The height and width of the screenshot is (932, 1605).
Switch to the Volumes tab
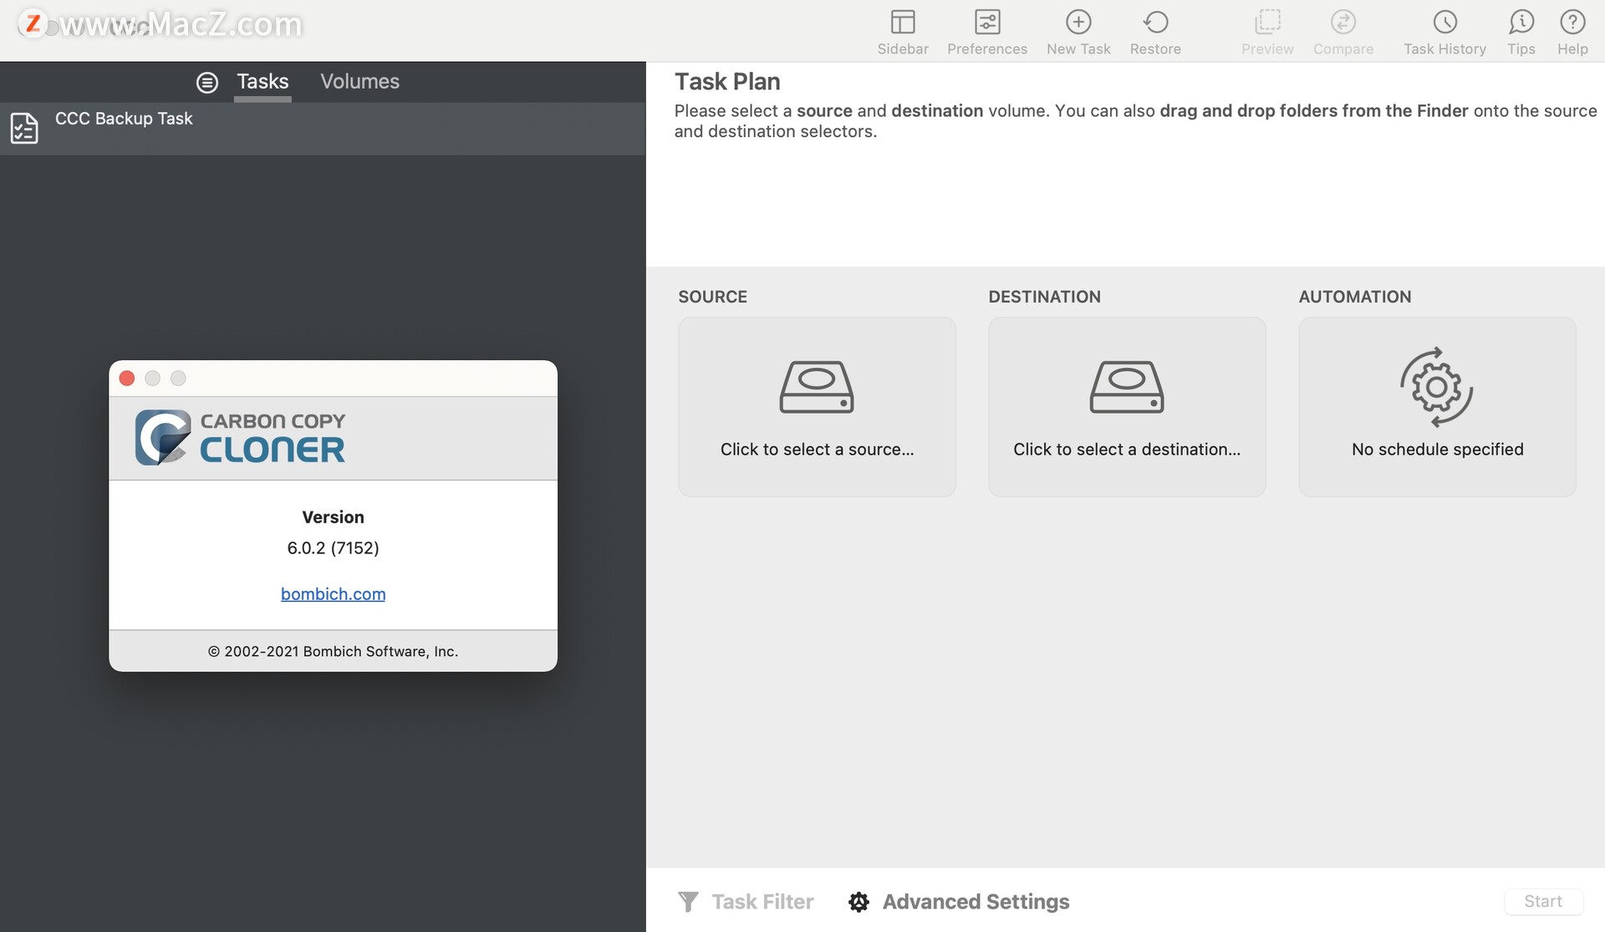(359, 79)
